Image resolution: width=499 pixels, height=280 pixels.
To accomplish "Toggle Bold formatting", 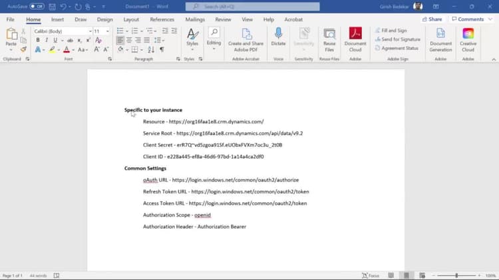I will pos(38,40).
